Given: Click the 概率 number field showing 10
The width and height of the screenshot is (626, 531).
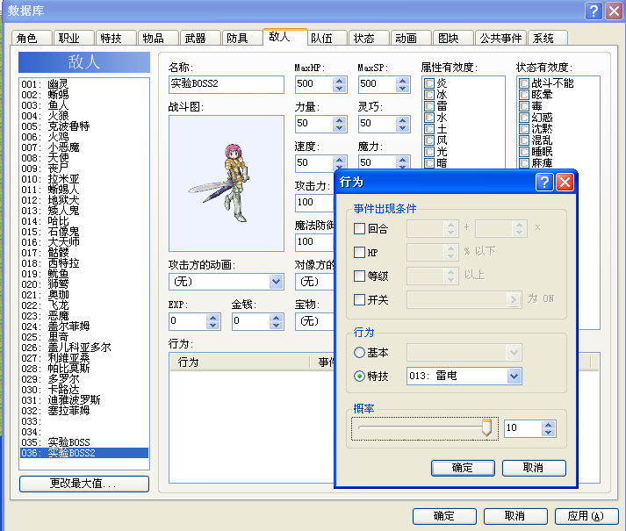Looking at the screenshot, I should 523,428.
